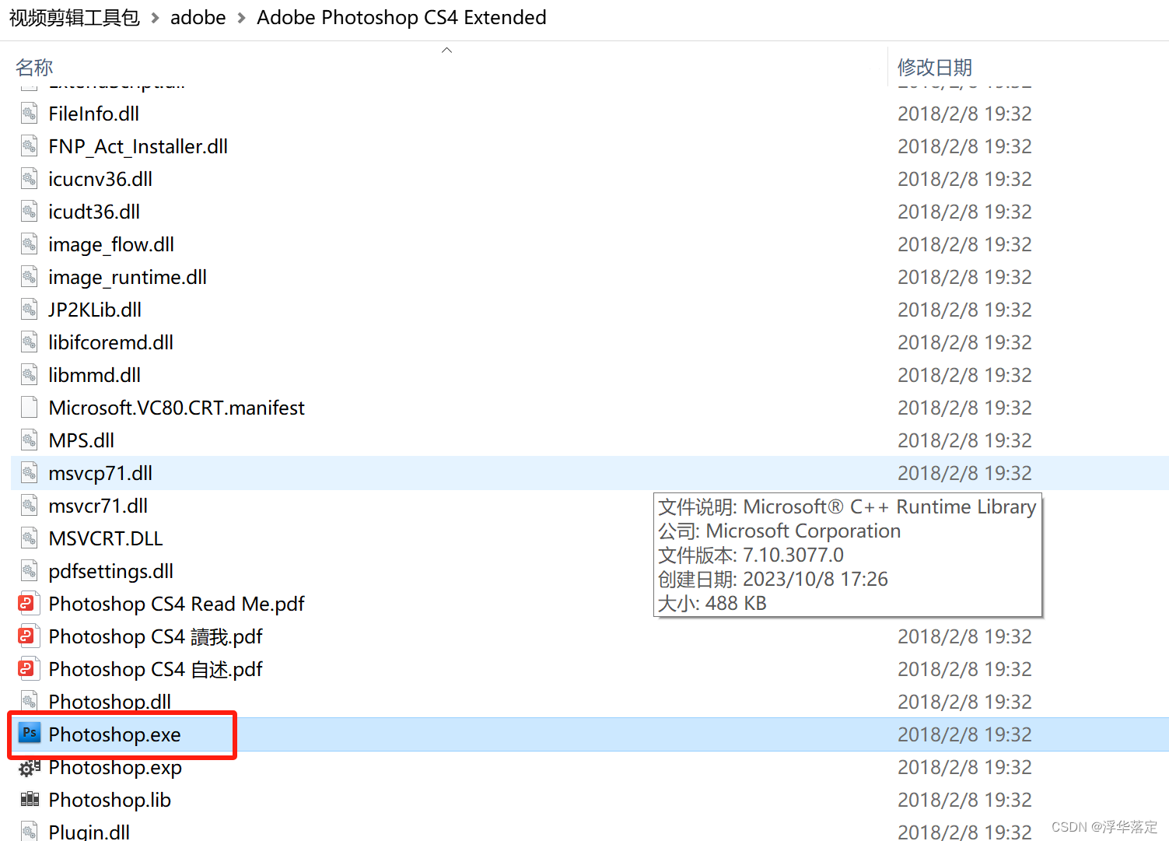
Task: Click the Microsoft.VC80.CRT.manifest blank file icon
Action: click(29, 408)
